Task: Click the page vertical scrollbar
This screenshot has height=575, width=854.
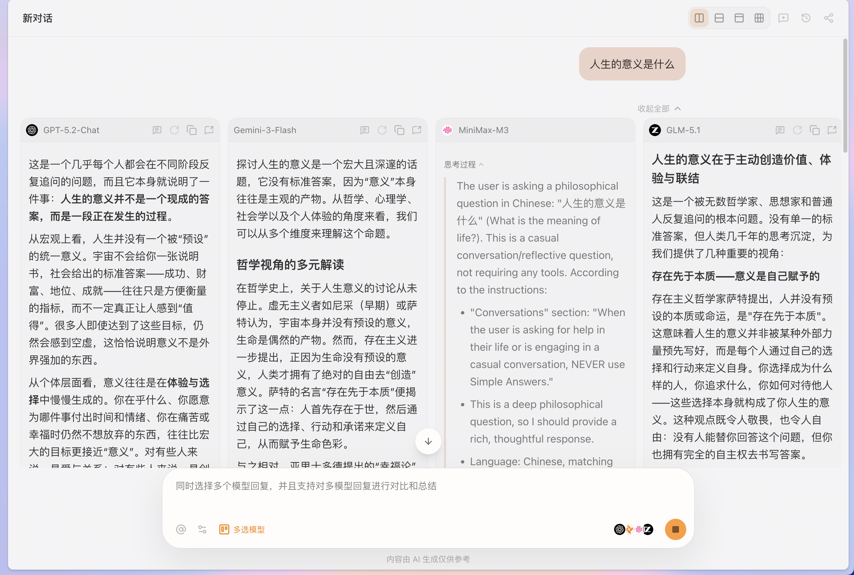Action: coord(845,96)
